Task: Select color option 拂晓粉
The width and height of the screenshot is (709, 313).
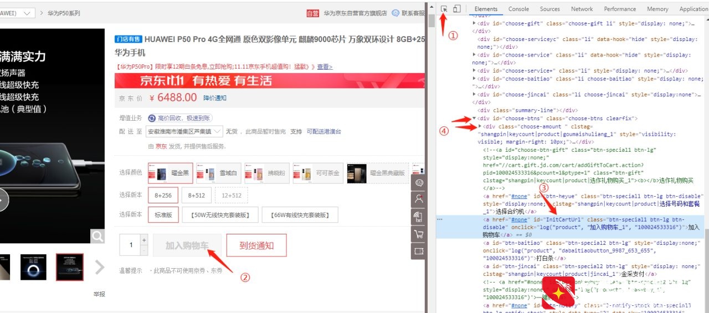Action: pyautogui.click(x=266, y=173)
